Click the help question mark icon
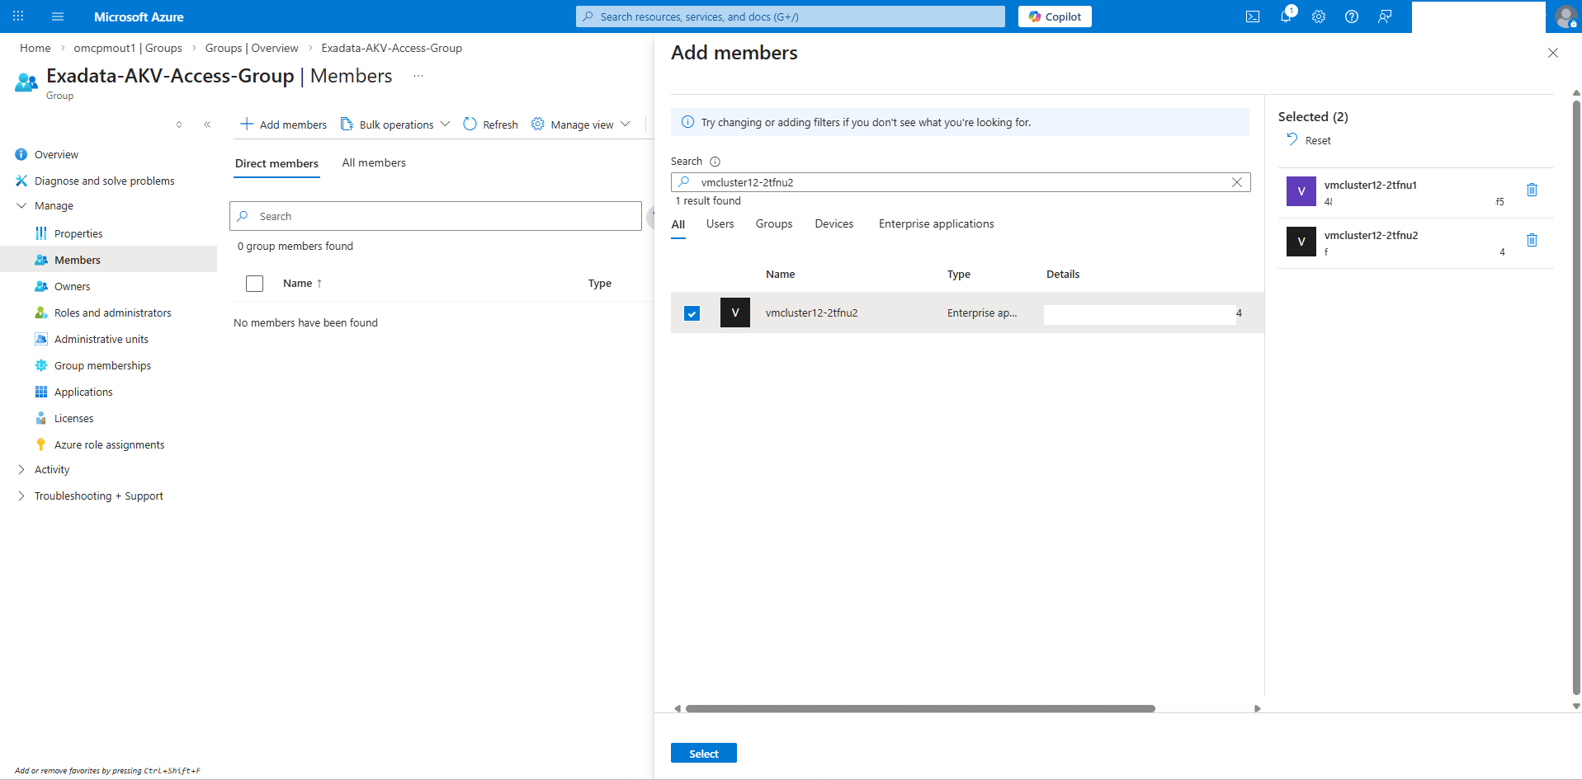Image resolution: width=1582 pixels, height=780 pixels. (1351, 16)
